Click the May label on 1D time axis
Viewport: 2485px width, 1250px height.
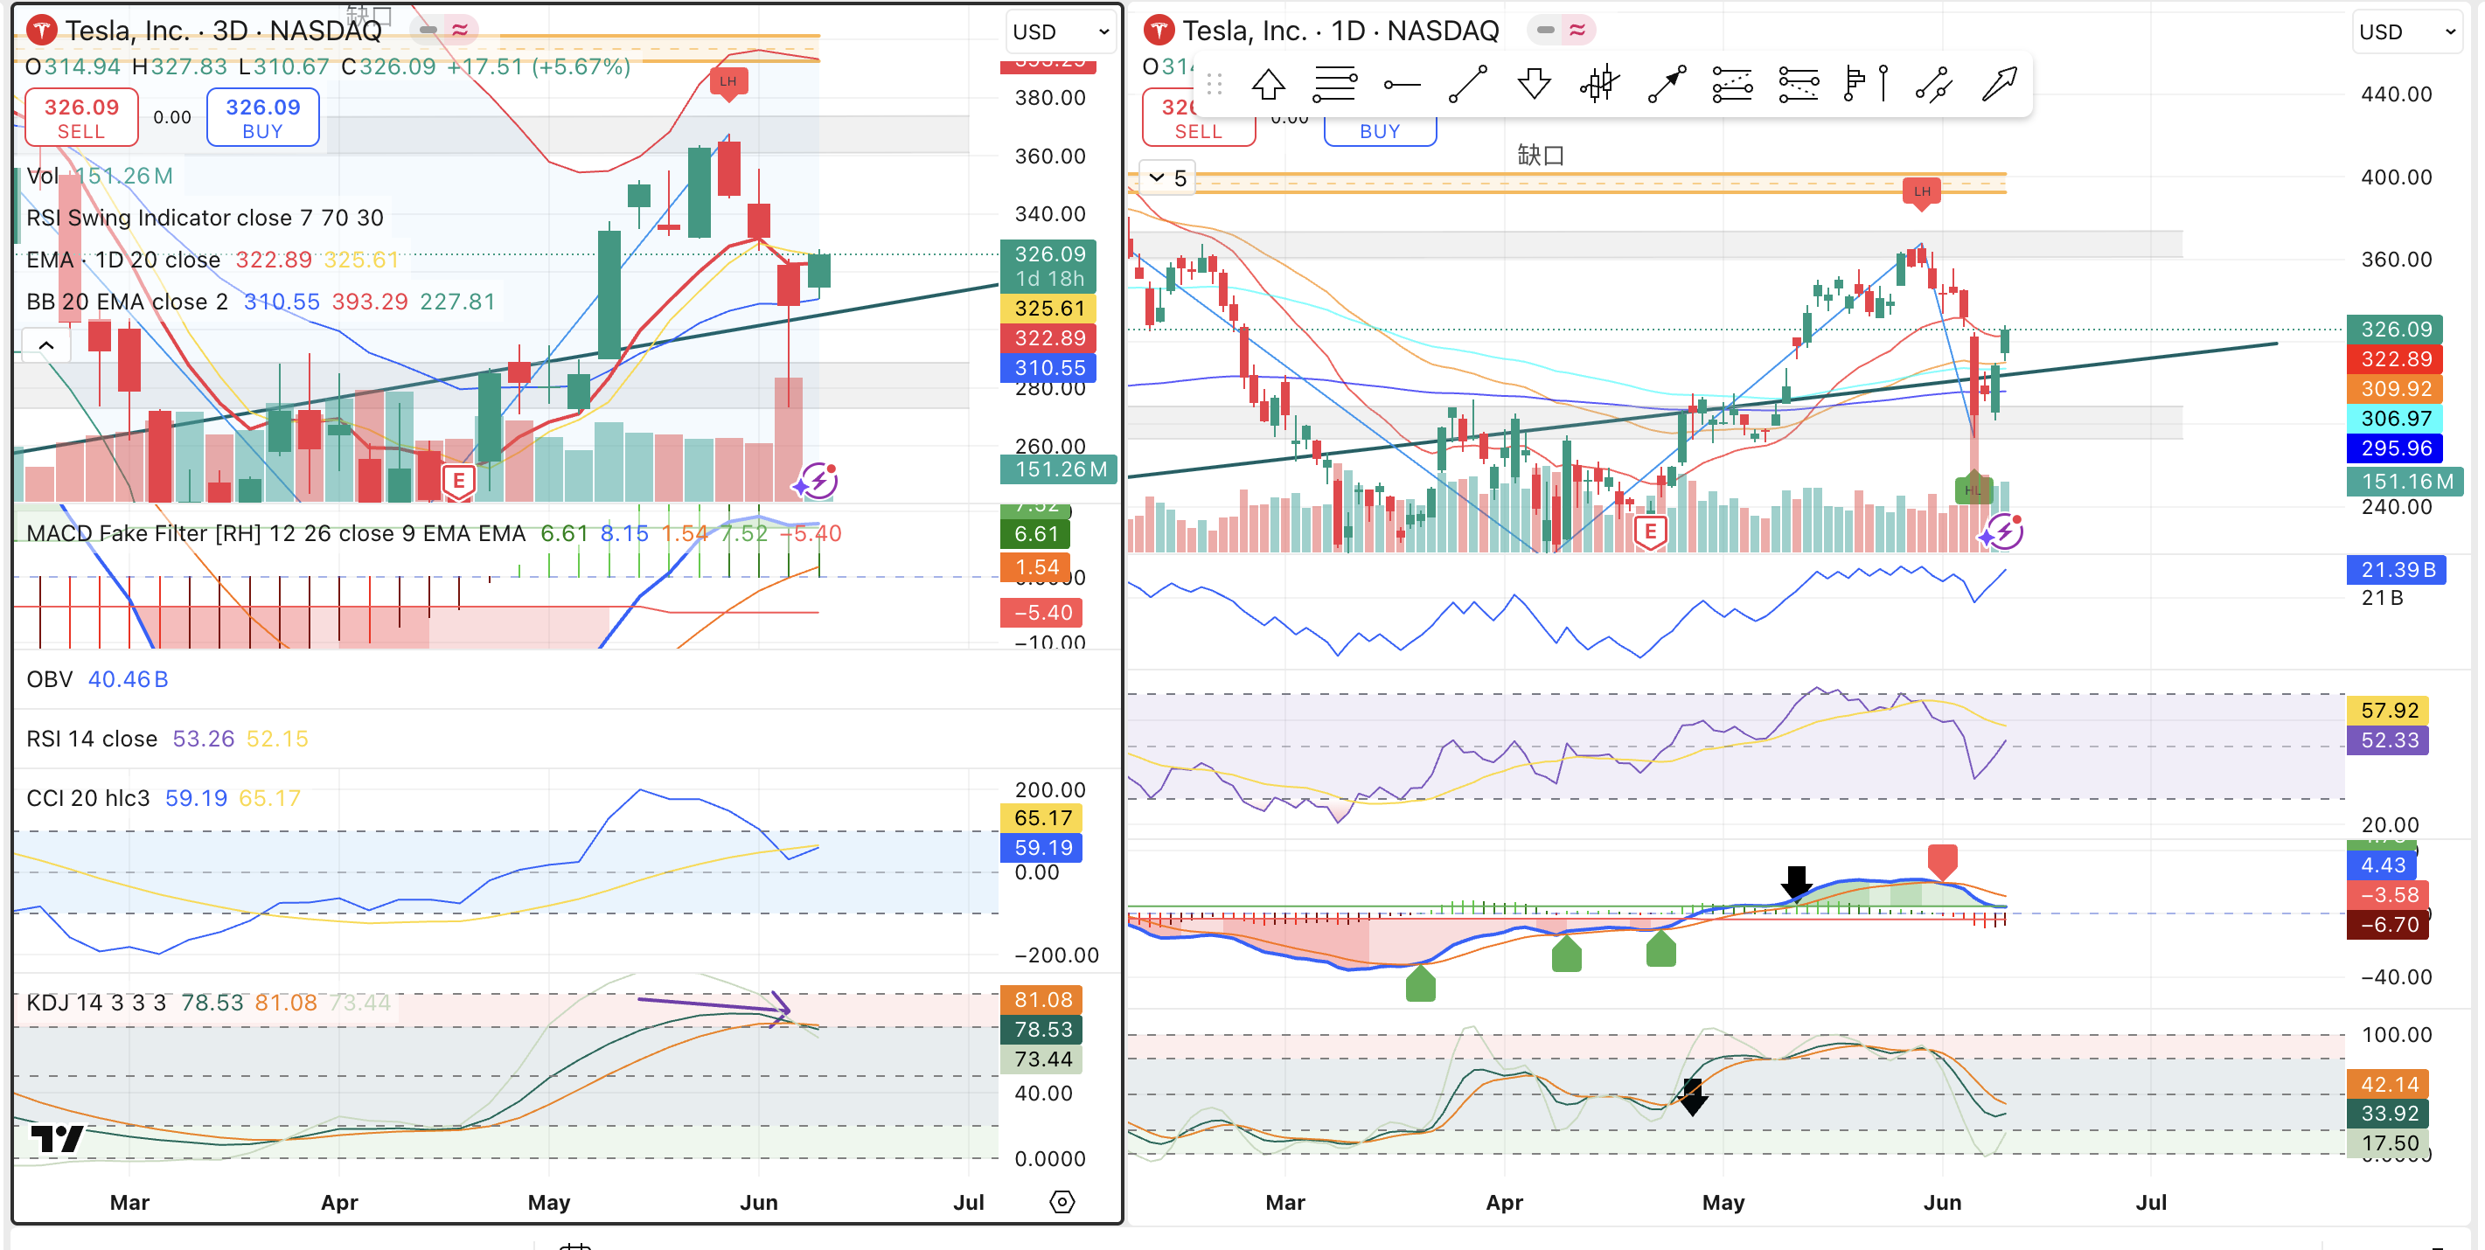click(1723, 1203)
